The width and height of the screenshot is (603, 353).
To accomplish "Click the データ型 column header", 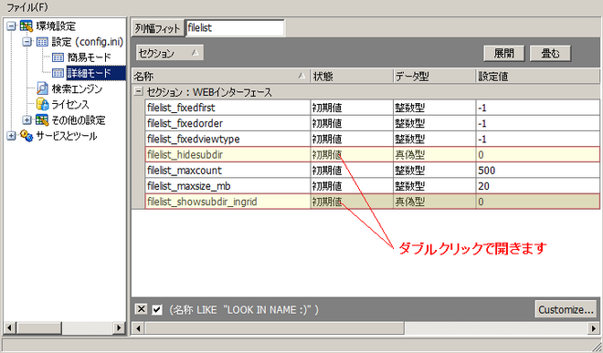I will [435, 77].
